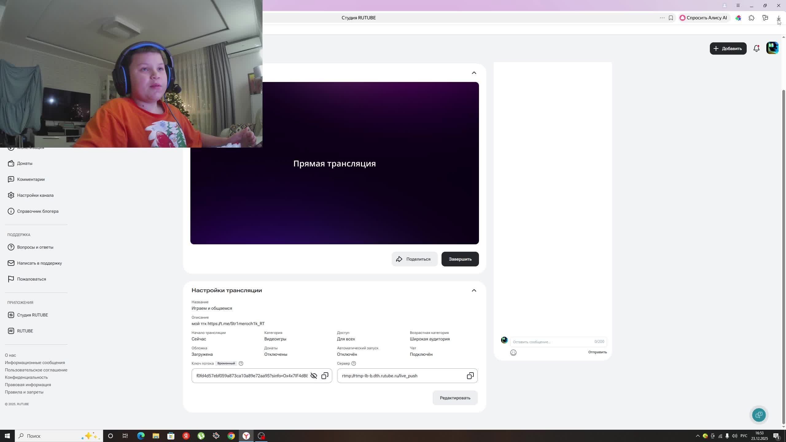Click the server help question icon
The image size is (786, 442).
coord(354,363)
